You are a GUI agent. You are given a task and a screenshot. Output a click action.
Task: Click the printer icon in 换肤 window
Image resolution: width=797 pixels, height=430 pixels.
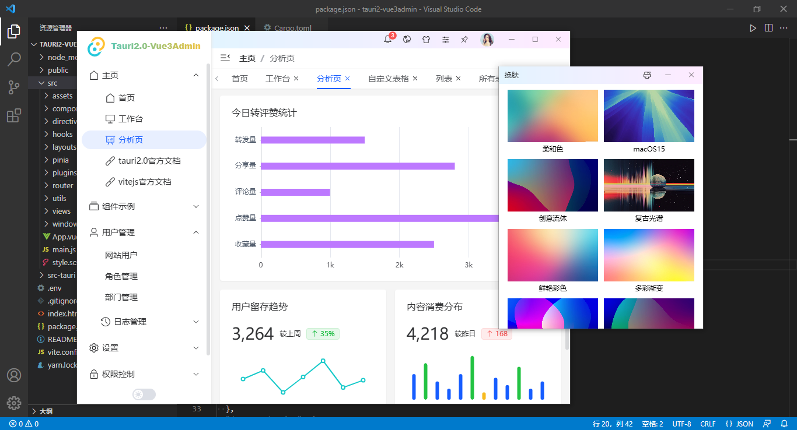click(x=646, y=75)
